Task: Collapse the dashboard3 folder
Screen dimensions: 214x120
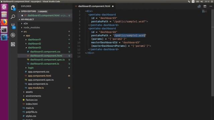Action: point(34,48)
